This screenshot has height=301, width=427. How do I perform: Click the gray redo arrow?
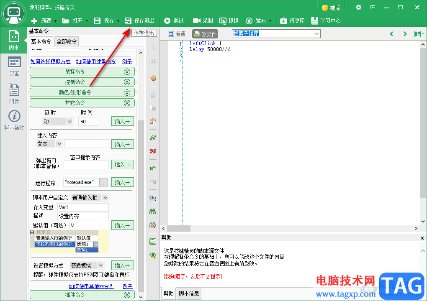pos(153,181)
